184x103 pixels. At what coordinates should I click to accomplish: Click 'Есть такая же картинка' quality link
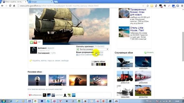pos(45,89)
